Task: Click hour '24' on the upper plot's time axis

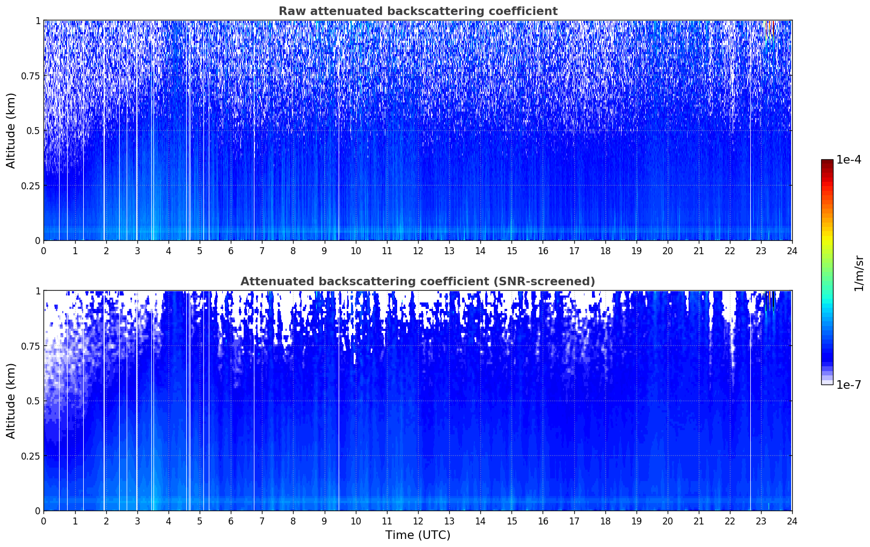Action: point(792,250)
